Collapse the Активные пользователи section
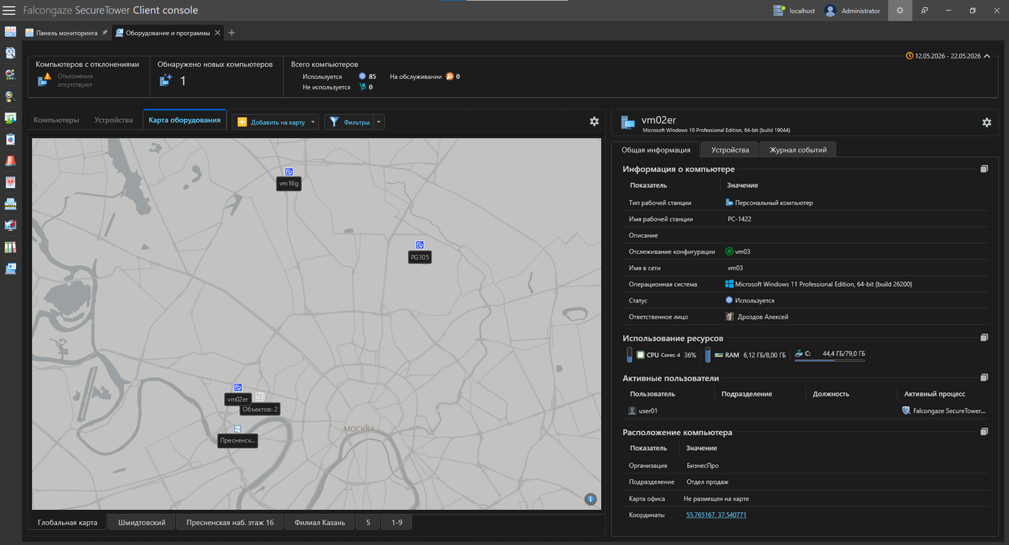This screenshot has width=1009, height=545. (984, 377)
